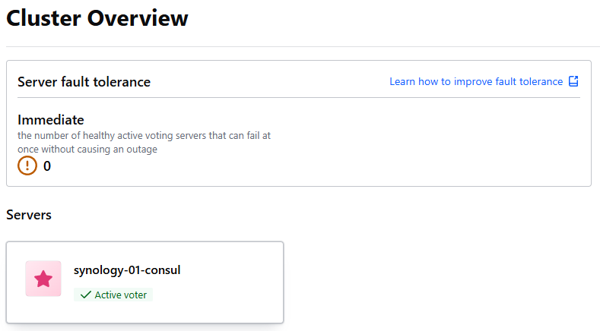600x331 pixels.
Task: Click the green checkmark in Active voter badge
Action: coord(85,295)
